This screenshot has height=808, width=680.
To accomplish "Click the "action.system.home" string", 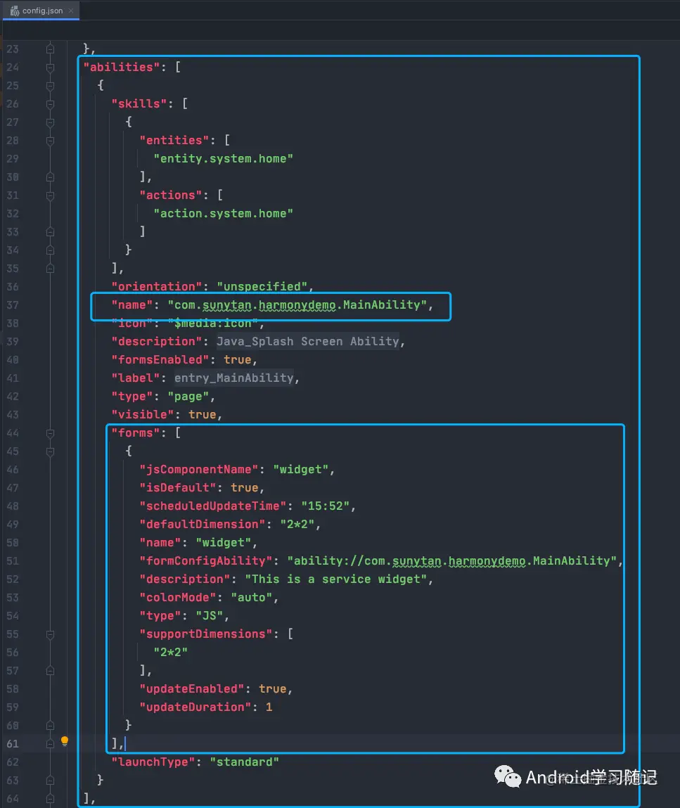I will [223, 213].
